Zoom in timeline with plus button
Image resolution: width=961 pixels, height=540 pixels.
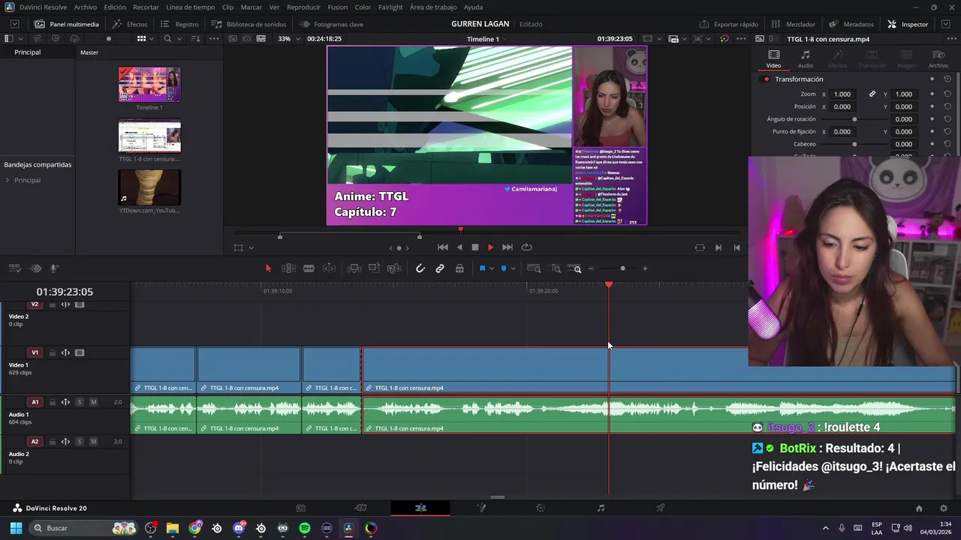click(x=644, y=268)
